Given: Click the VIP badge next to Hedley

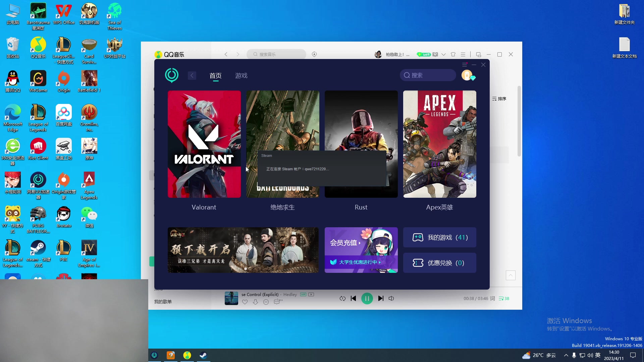Looking at the screenshot, I should pyautogui.click(x=303, y=295).
